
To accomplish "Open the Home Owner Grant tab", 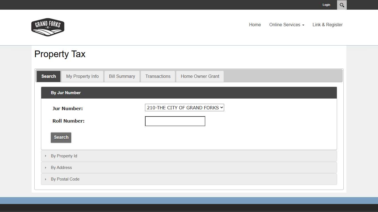I will click(200, 76).
